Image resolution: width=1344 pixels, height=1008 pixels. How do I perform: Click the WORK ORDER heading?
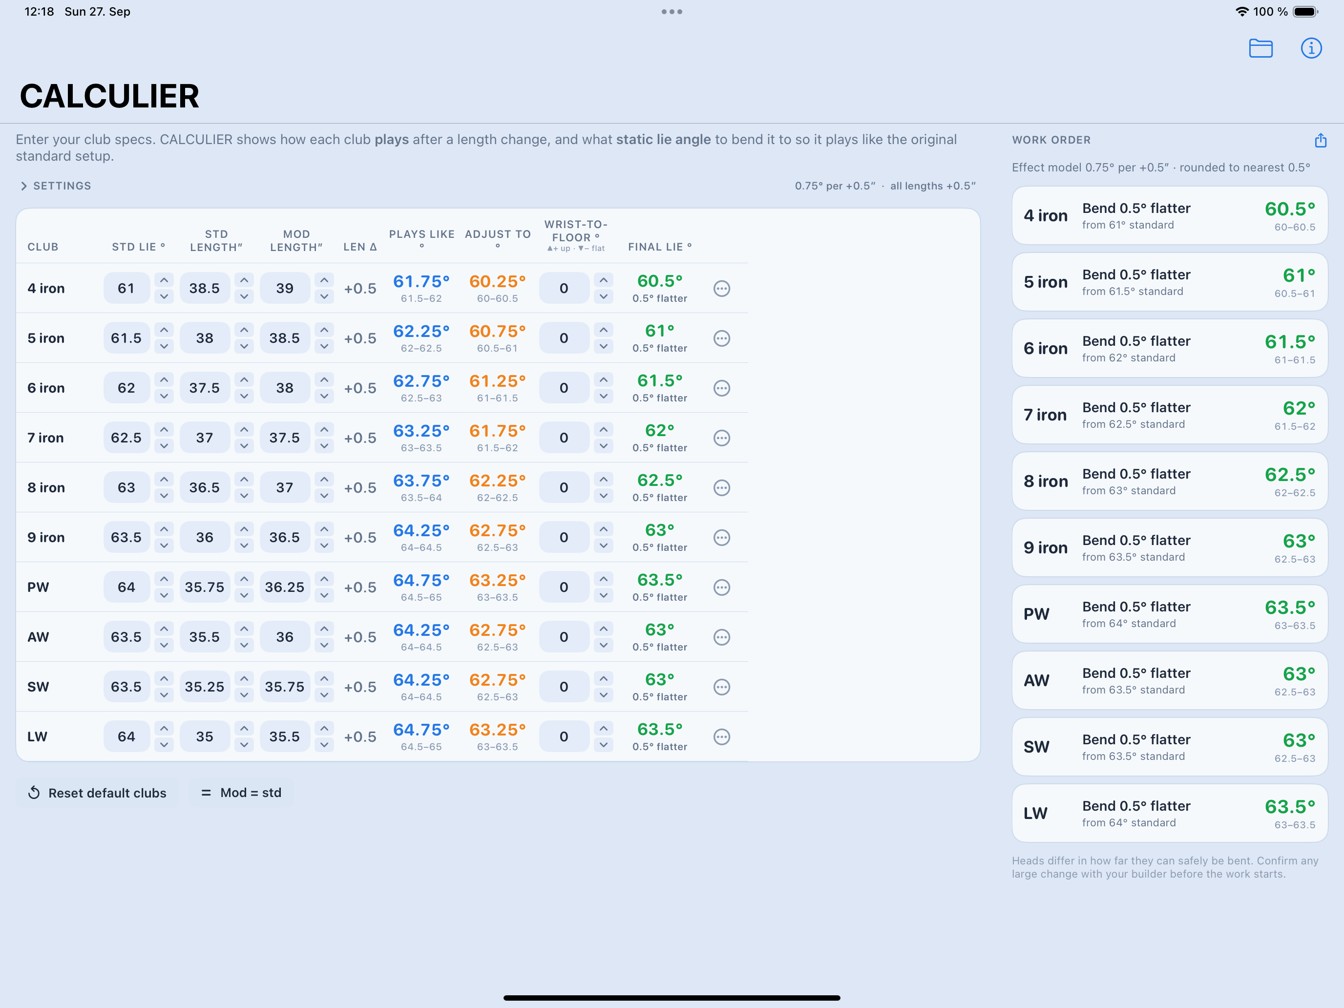pos(1051,140)
